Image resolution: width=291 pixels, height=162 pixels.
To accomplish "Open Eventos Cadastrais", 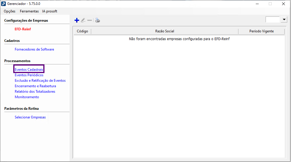I will (x=29, y=70).
